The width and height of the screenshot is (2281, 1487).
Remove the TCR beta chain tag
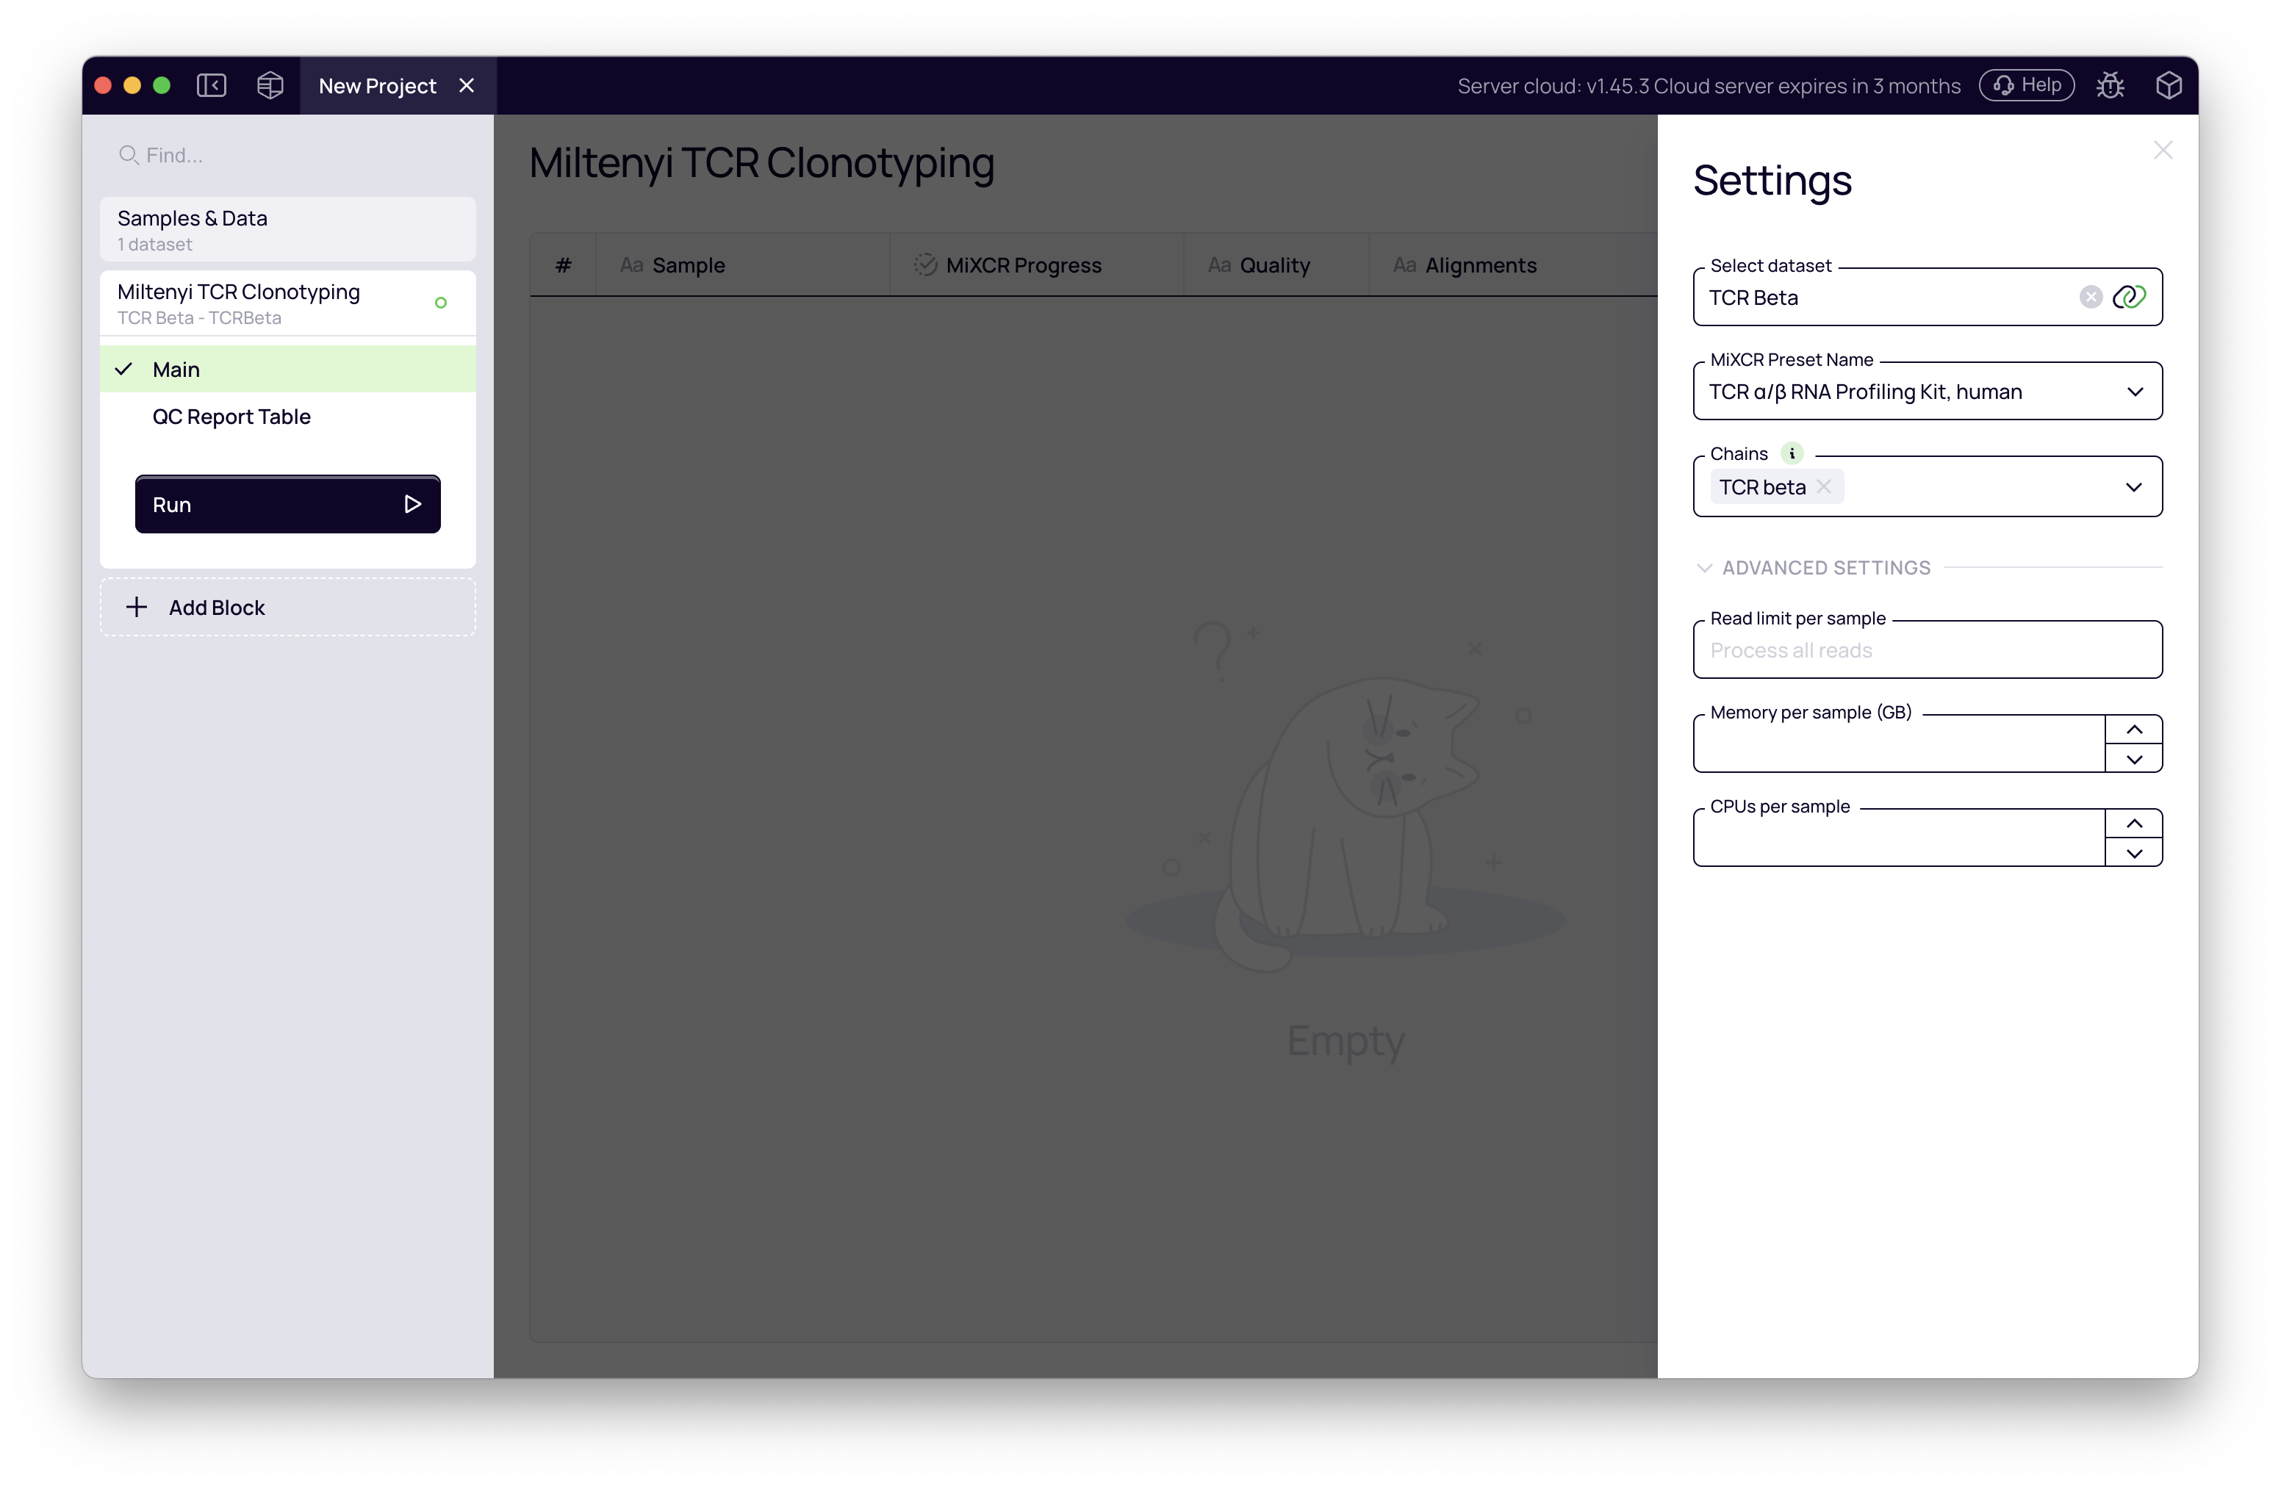(x=1824, y=486)
